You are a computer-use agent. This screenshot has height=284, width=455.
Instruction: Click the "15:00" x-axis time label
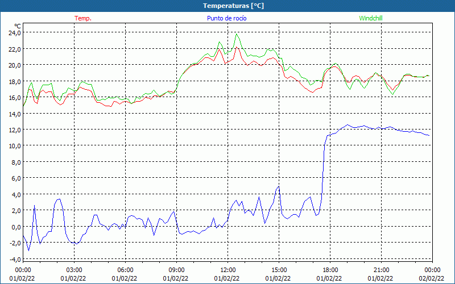pos(279,270)
